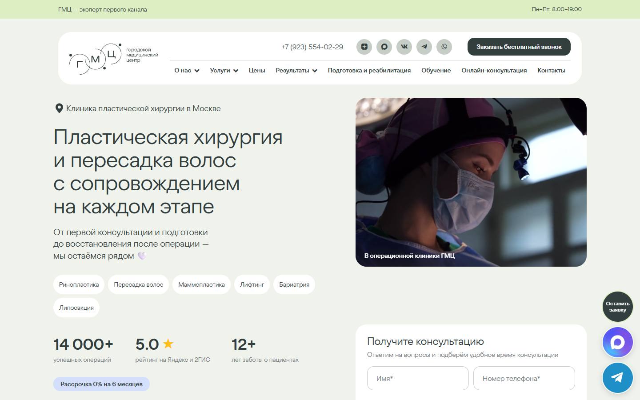
Task: Expand the О нас dropdown menu
Action: pos(187,70)
